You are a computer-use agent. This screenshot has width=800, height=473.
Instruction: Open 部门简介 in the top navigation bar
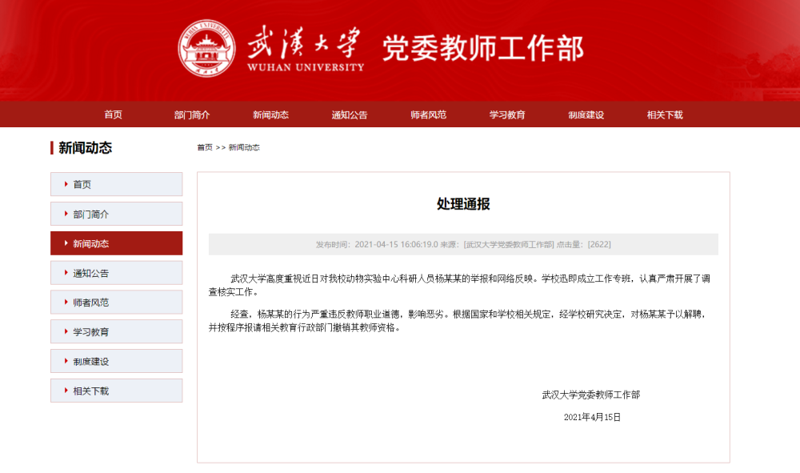(x=192, y=114)
